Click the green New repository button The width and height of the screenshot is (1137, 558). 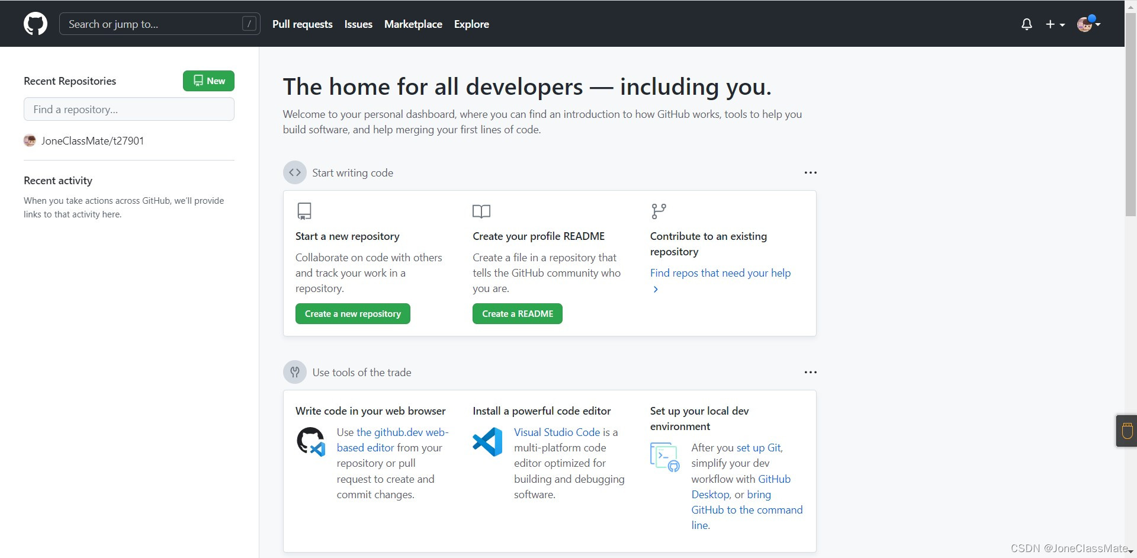click(208, 81)
